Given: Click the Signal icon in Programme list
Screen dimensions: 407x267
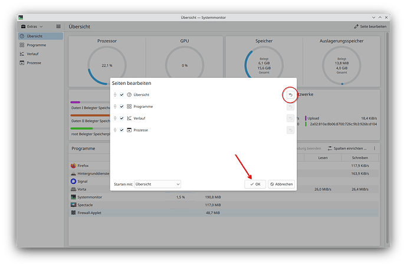Looking at the screenshot, I should (x=73, y=182).
